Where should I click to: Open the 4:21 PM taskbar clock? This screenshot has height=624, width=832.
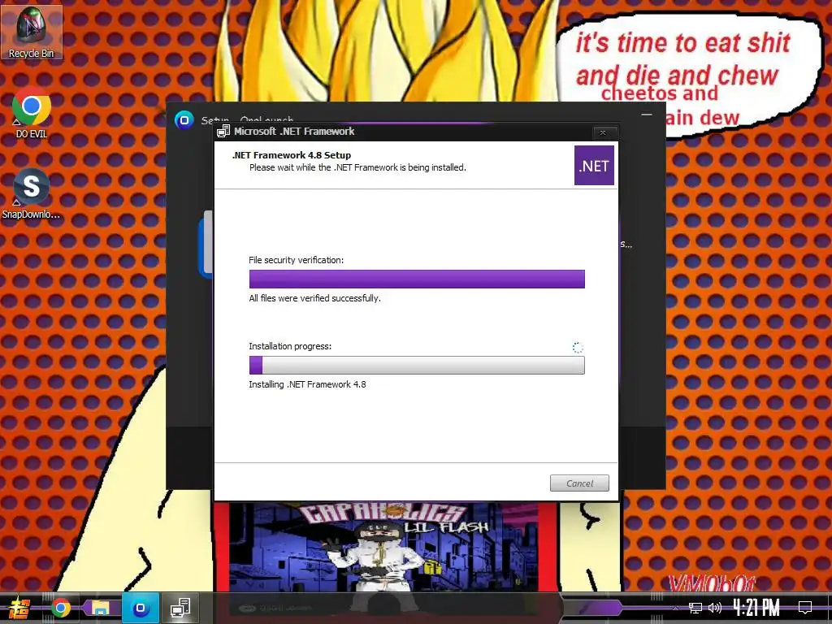(756, 608)
